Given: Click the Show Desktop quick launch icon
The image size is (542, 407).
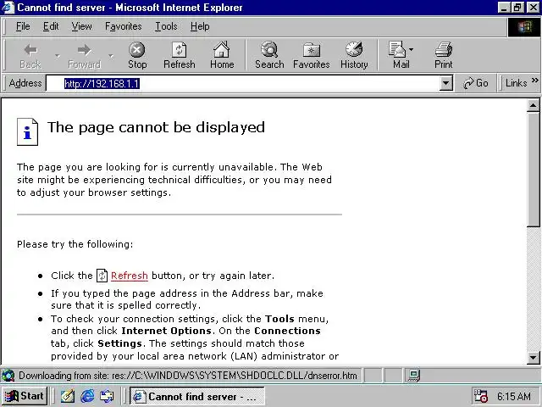Looking at the screenshot, I should point(107,396).
